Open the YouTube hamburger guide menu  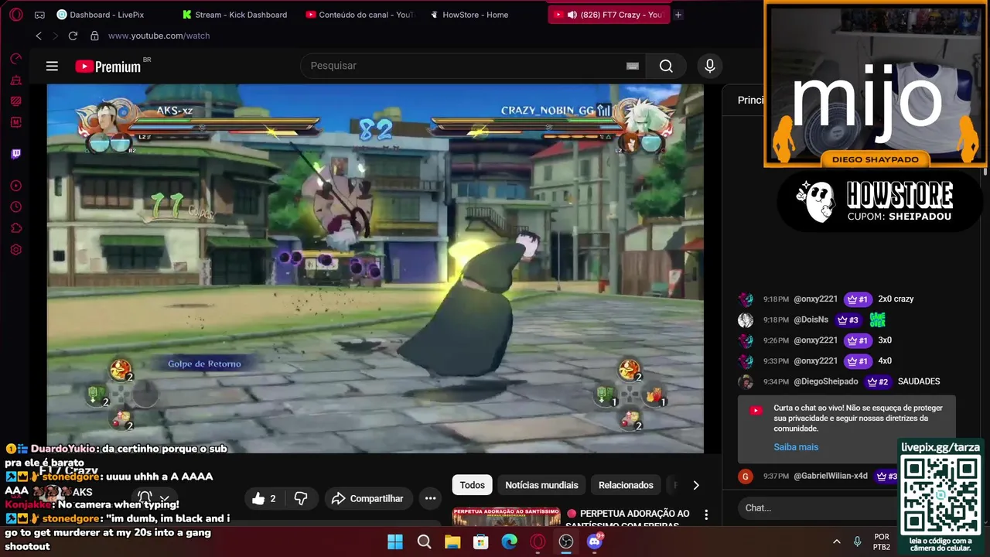point(52,67)
